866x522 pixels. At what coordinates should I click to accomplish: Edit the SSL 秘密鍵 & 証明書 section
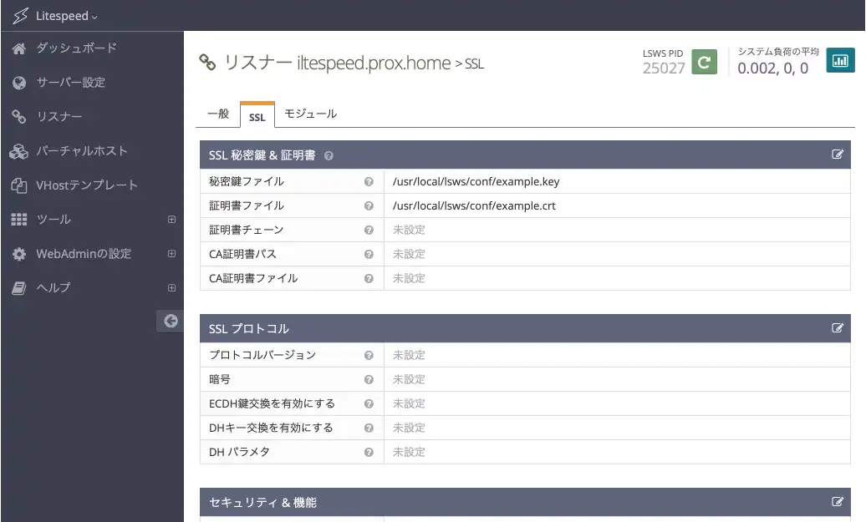click(x=838, y=155)
